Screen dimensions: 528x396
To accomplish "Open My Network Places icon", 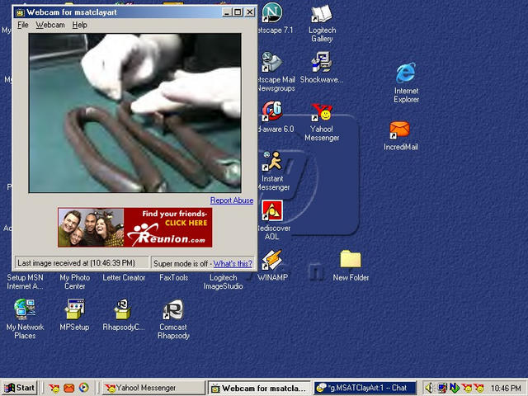I will coord(25,309).
